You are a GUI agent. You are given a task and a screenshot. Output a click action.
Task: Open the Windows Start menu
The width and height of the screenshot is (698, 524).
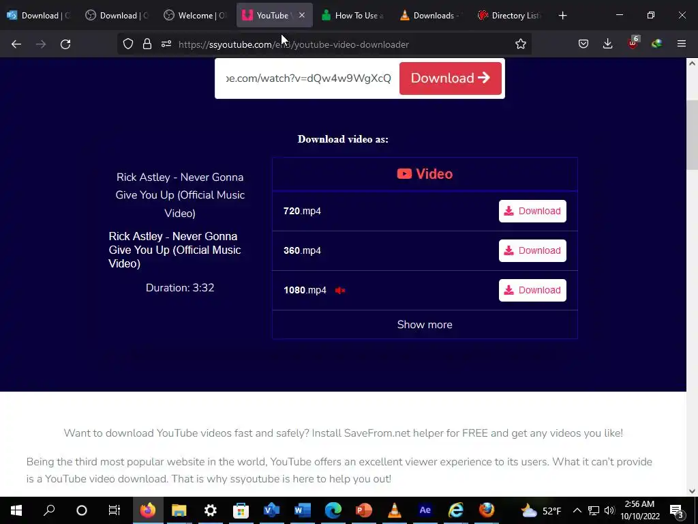[x=16, y=510]
